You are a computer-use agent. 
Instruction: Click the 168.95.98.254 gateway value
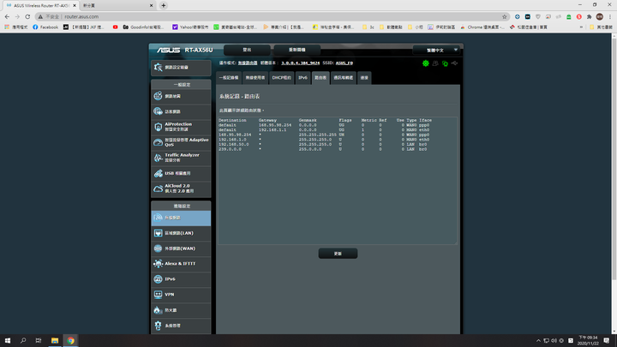[275, 125]
